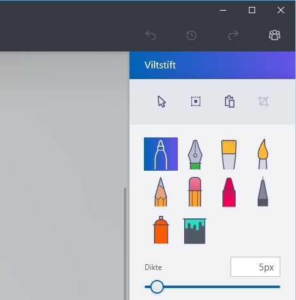Select the Pencil tool
The image size is (296, 300).
pos(161,192)
